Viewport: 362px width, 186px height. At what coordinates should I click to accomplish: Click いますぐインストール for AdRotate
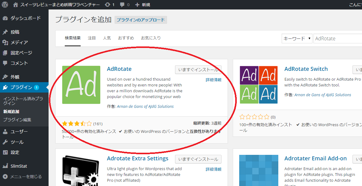point(198,70)
